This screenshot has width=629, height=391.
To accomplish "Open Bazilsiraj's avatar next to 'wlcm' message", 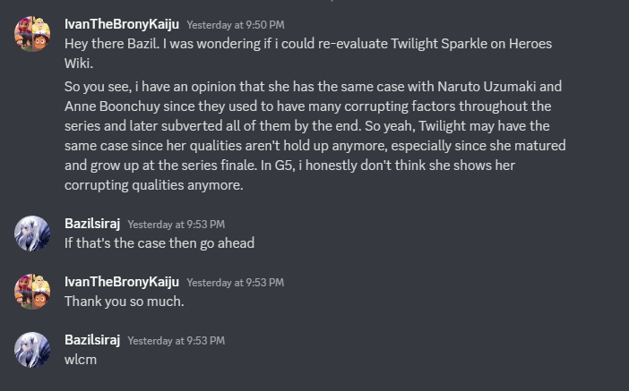I will pyautogui.click(x=32, y=350).
